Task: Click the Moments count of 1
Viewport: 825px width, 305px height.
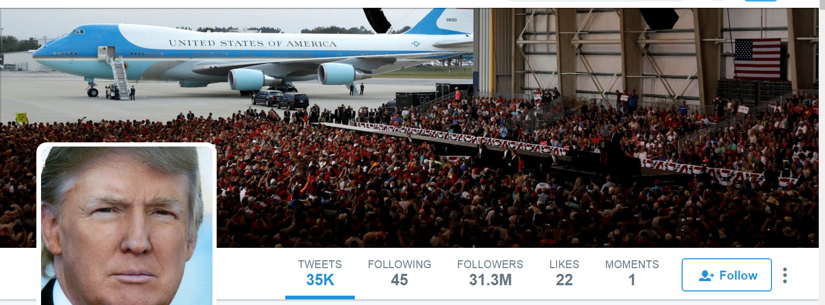Action: point(632,280)
